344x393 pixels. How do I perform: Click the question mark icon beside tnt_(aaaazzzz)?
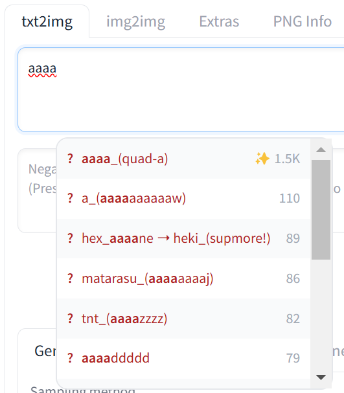tap(70, 319)
